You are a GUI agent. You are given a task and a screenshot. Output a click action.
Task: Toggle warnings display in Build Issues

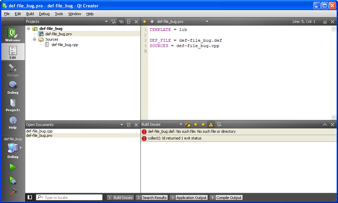point(211,125)
